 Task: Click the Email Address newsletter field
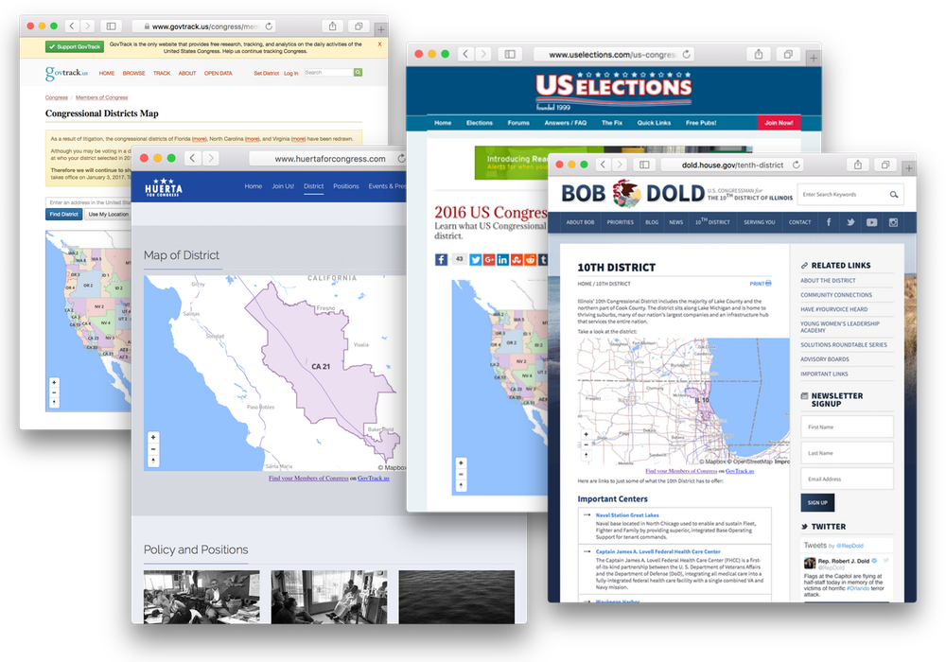(x=847, y=479)
